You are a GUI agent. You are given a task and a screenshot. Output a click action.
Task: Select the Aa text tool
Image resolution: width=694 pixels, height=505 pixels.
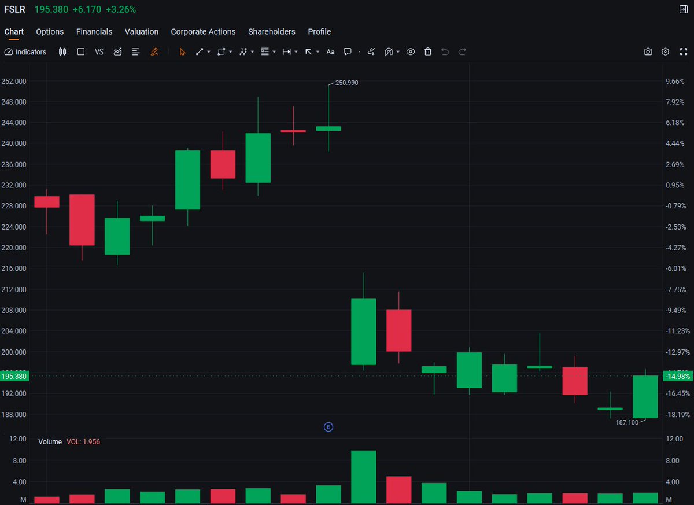(330, 51)
